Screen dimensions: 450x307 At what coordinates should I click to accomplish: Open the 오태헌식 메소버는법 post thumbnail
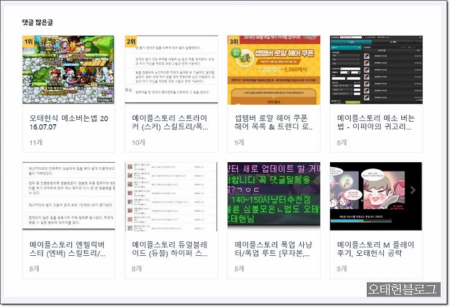(x=68, y=70)
